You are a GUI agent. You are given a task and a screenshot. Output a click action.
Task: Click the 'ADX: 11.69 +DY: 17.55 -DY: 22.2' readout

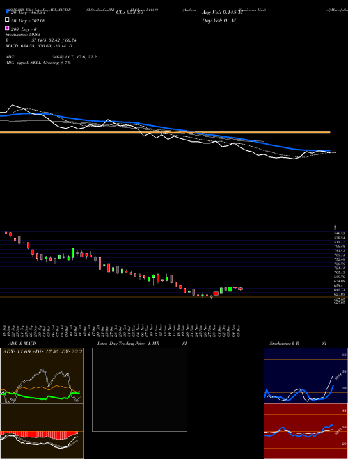click(42, 351)
